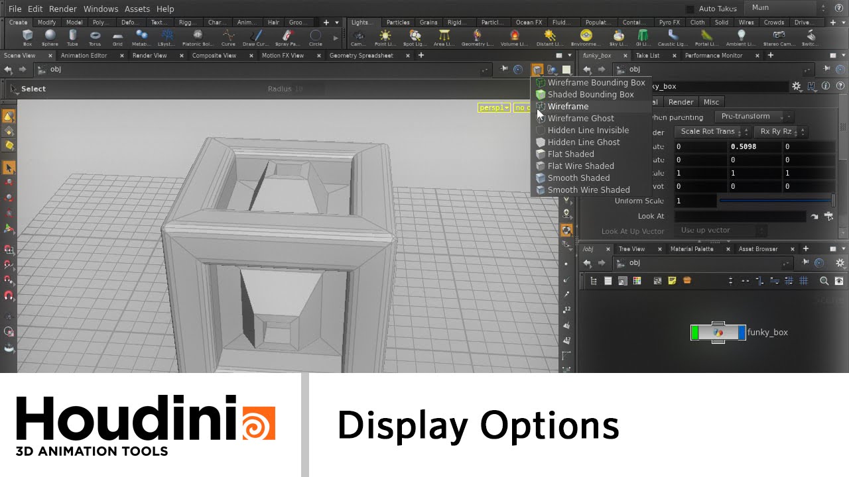This screenshot has width=849, height=477.
Task: Select the Draw Curve shelf tool
Action: point(255,38)
